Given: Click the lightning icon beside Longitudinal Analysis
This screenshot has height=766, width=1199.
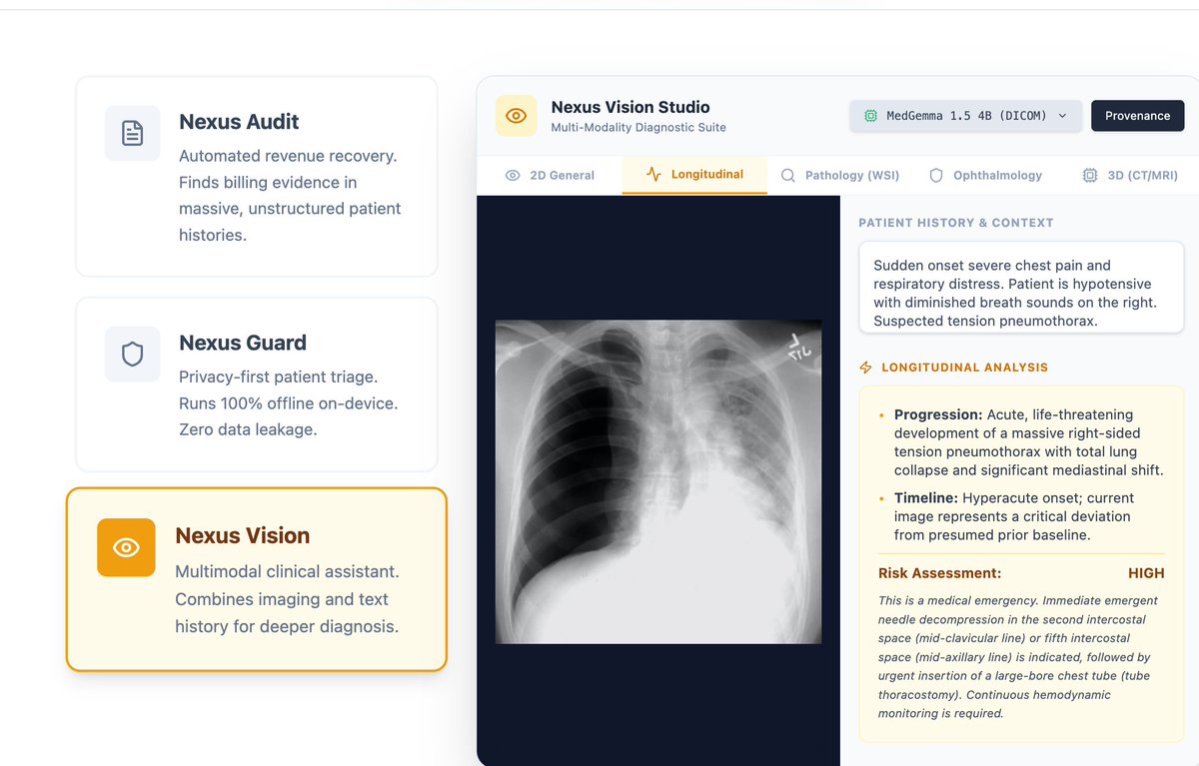Looking at the screenshot, I should 865,368.
